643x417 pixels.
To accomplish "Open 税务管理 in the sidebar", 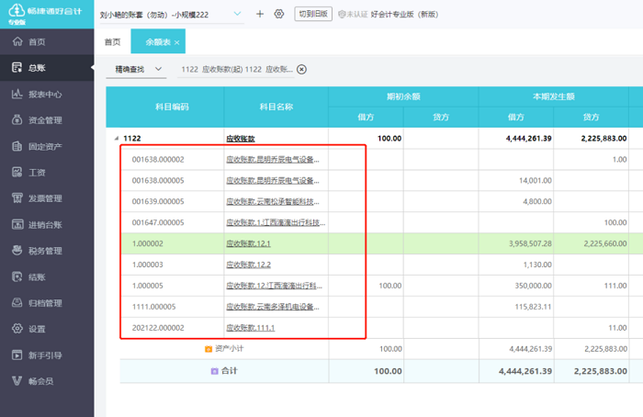I will pyautogui.click(x=44, y=250).
